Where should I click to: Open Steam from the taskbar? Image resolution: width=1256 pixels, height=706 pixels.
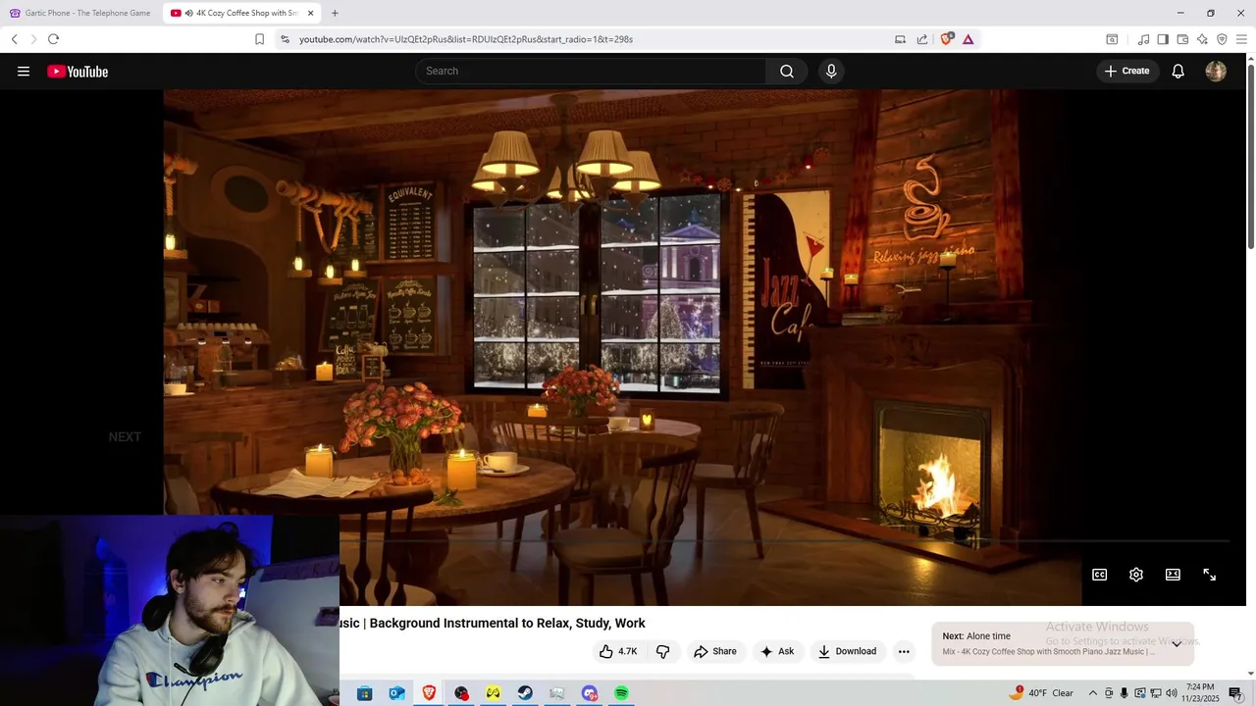tap(526, 693)
